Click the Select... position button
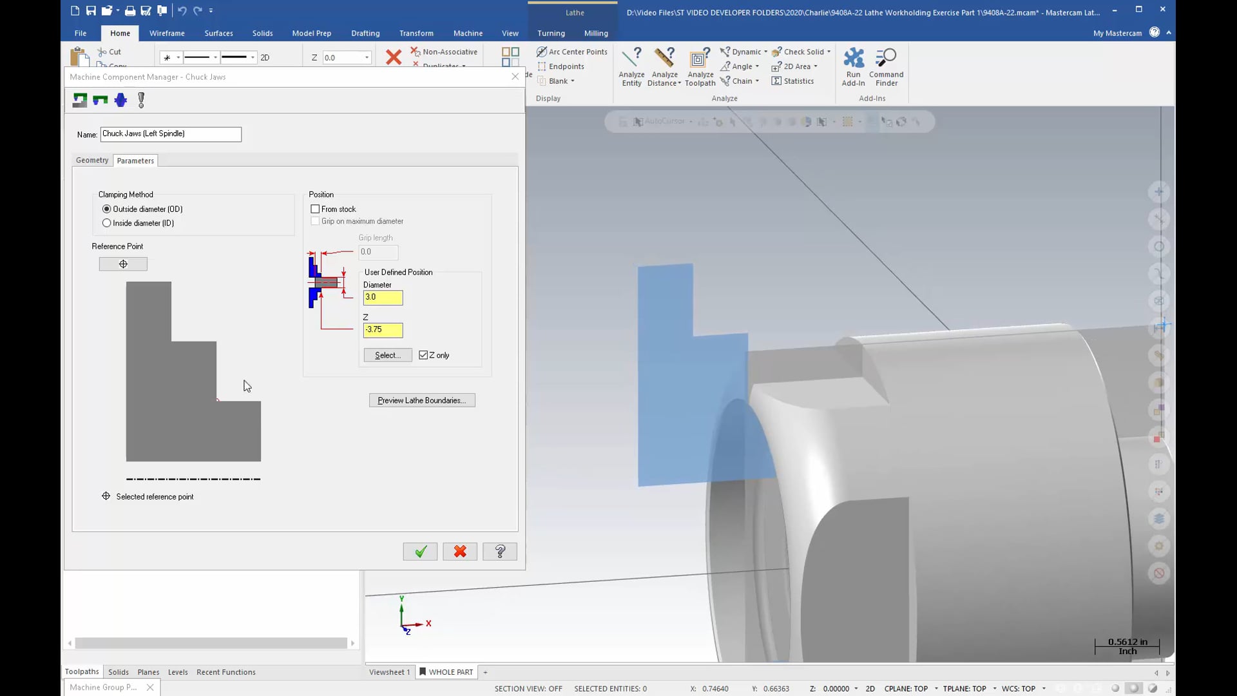The width and height of the screenshot is (1237, 696). tap(388, 356)
